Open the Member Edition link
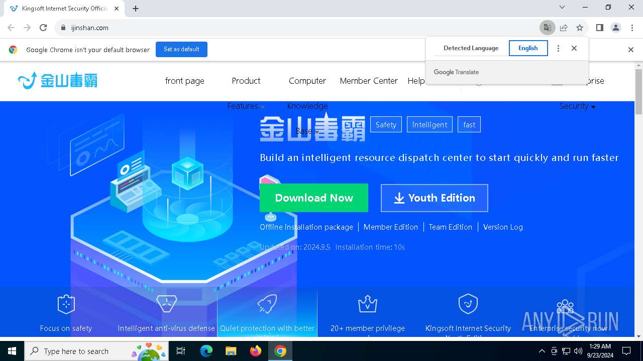Screen dimensions: 643x361 coord(391,227)
